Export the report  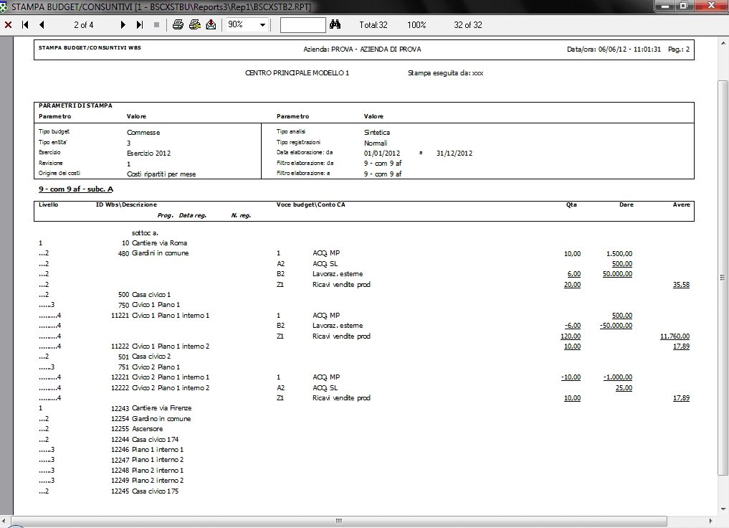211,25
